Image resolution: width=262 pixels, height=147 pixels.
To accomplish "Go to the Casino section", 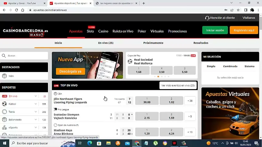I will 103,31.
